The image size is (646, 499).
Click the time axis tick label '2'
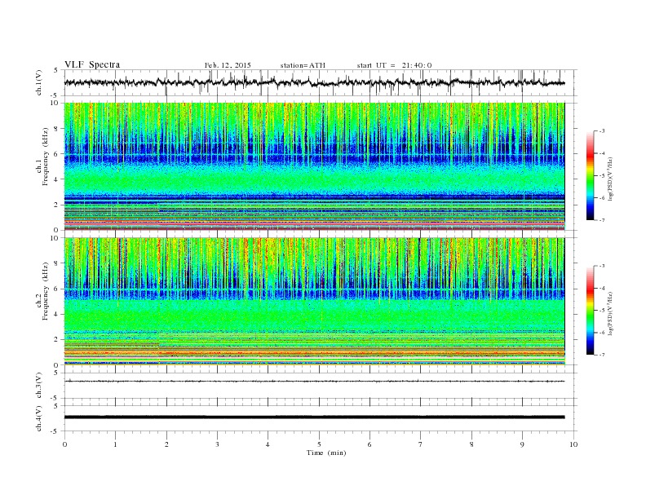pos(166,444)
